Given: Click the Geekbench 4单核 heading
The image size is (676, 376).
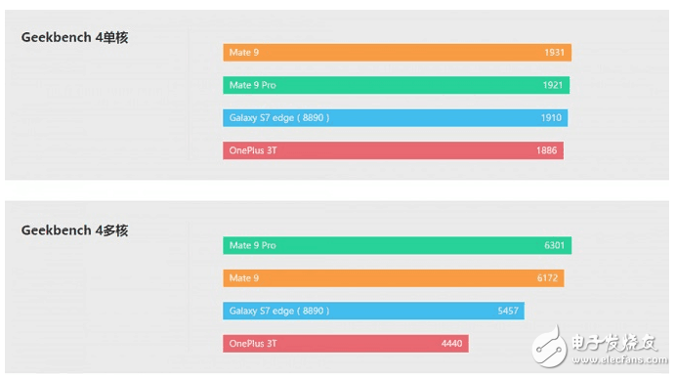Looking at the screenshot, I should [74, 37].
